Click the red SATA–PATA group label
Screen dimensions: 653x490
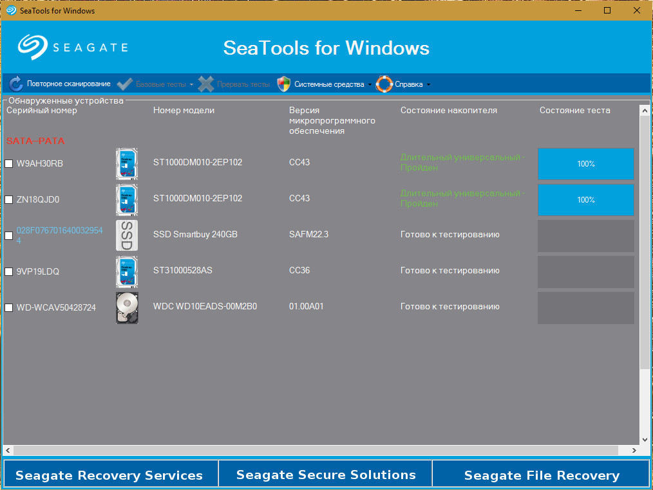coord(35,141)
